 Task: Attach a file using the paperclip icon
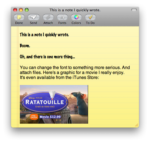[48, 17]
